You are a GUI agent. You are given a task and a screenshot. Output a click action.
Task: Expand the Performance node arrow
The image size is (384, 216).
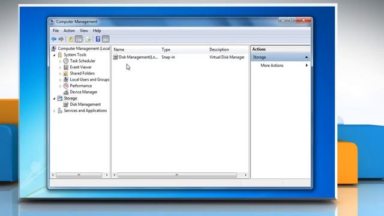click(x=60, y=86)
